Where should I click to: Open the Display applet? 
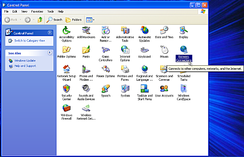[x=184, y=32]
